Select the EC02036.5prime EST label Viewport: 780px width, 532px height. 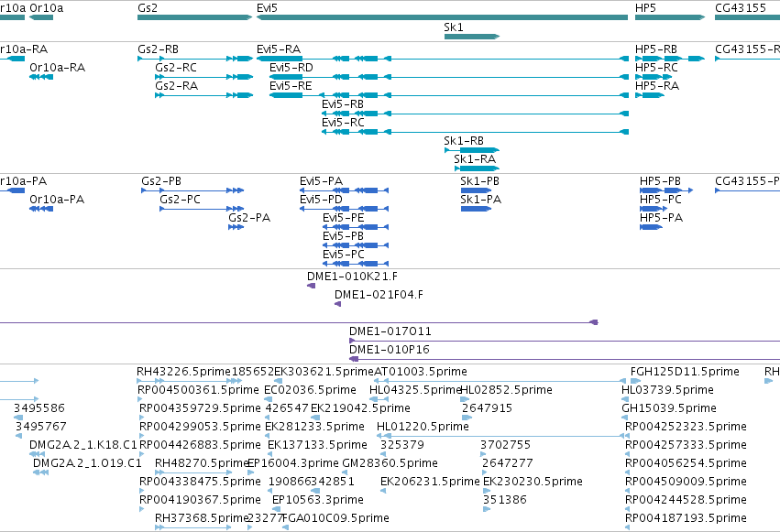tap(310, 390)
